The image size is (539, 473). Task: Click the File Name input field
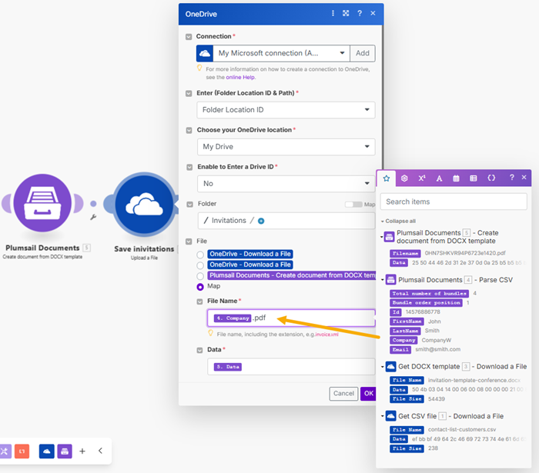(x=291, y=318)
